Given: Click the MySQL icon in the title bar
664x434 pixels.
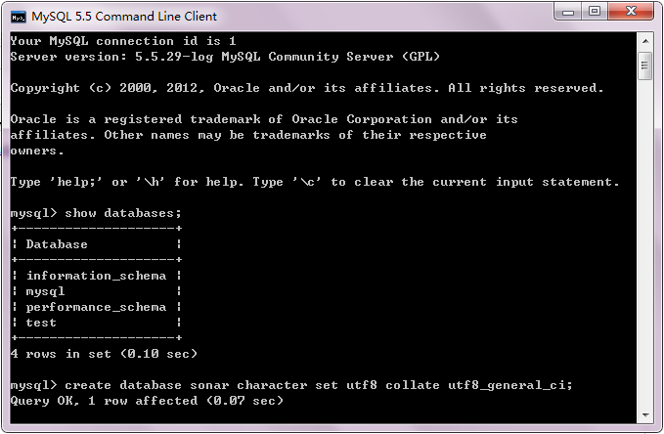Looking at the screenshot, I should [19, 17].
